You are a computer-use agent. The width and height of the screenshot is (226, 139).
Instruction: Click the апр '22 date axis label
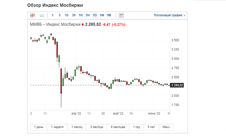click(76, 114)
